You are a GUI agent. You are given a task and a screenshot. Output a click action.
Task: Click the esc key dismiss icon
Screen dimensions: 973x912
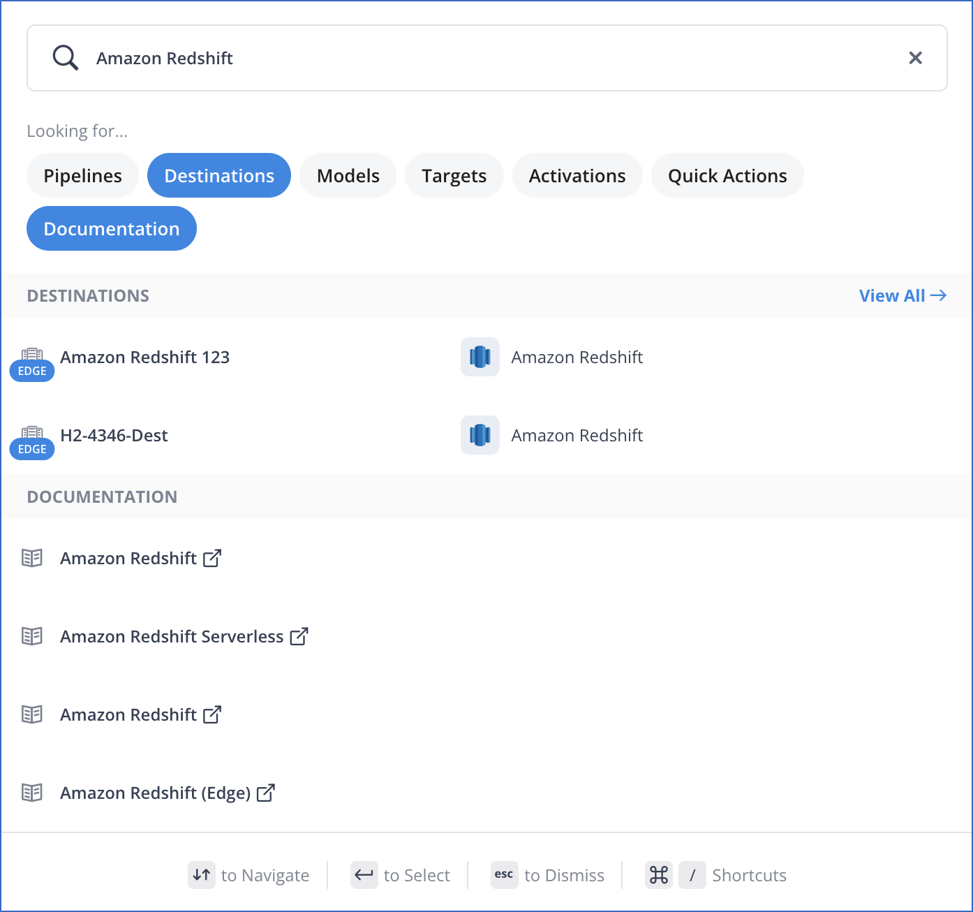coord(505,875)
